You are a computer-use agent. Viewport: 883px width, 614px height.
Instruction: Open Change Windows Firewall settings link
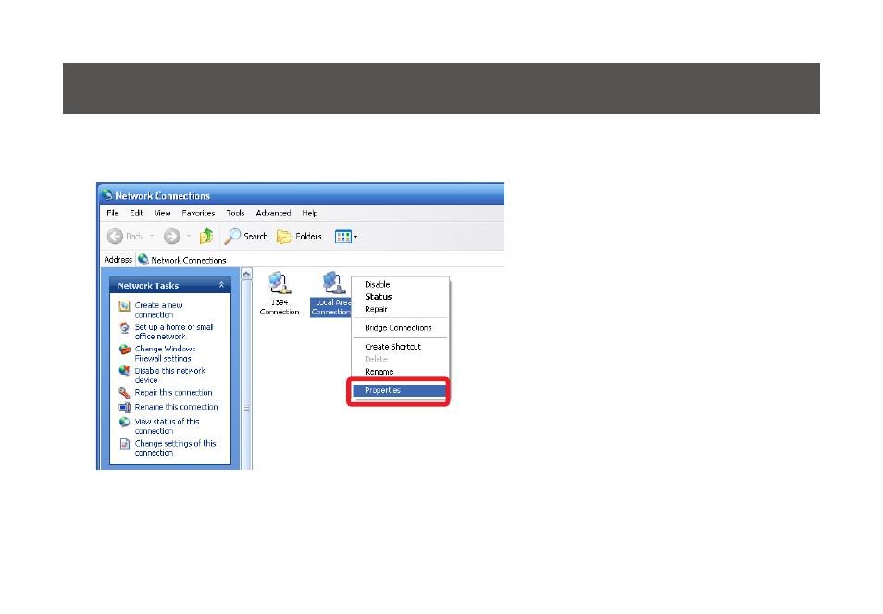click(165, 353)
